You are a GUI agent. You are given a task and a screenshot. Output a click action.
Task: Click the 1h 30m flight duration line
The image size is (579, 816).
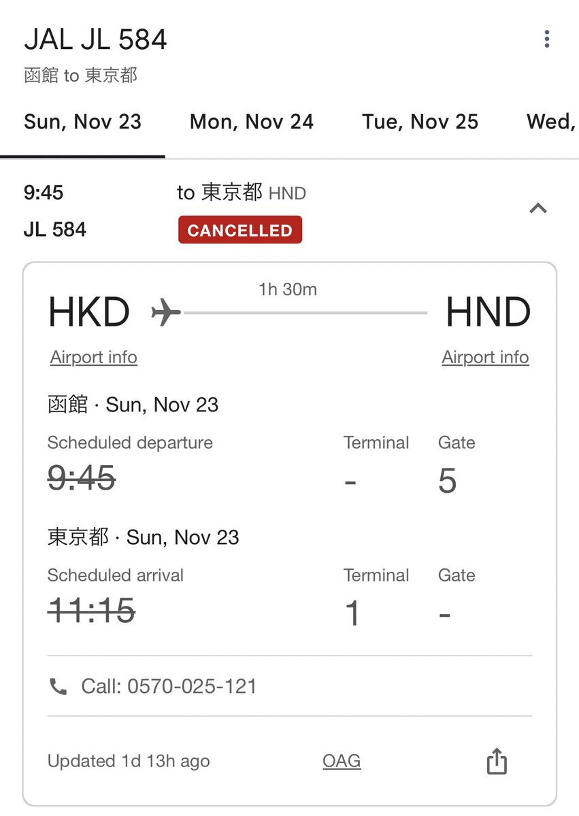305,312
